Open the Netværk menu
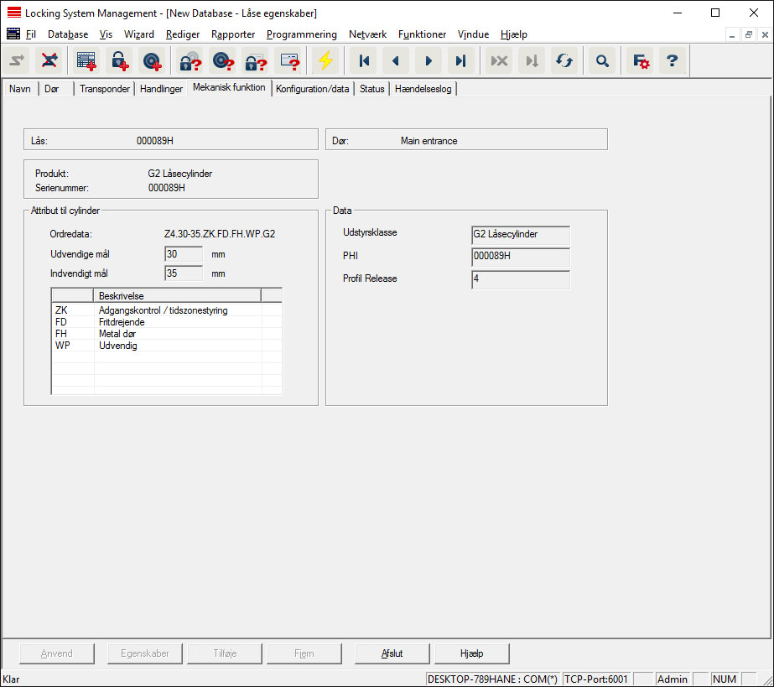Screen dimensions: 774x687 367,34
